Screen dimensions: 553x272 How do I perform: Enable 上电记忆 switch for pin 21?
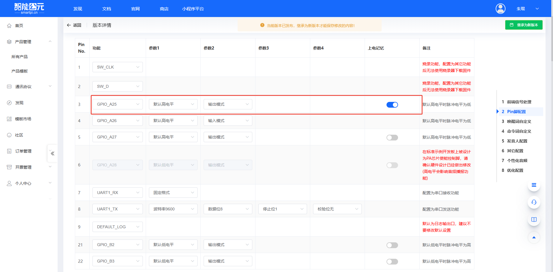[392, 245]
